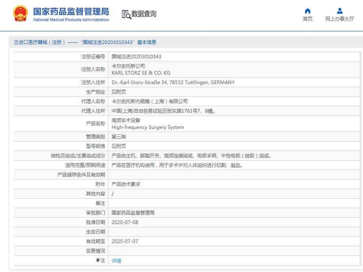Image resolution: width=363 pixels, height=272 pixels.
Task: Click National Medical Products Administration subtitle
Action: pos(71,20)
